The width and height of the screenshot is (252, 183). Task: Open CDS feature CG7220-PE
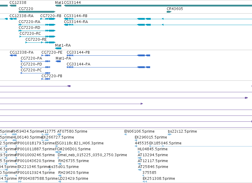[x=46, y=55]
